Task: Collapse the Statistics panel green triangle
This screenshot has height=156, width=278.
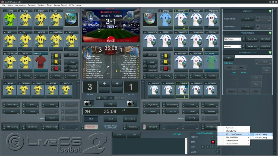Action: (270, 11)
